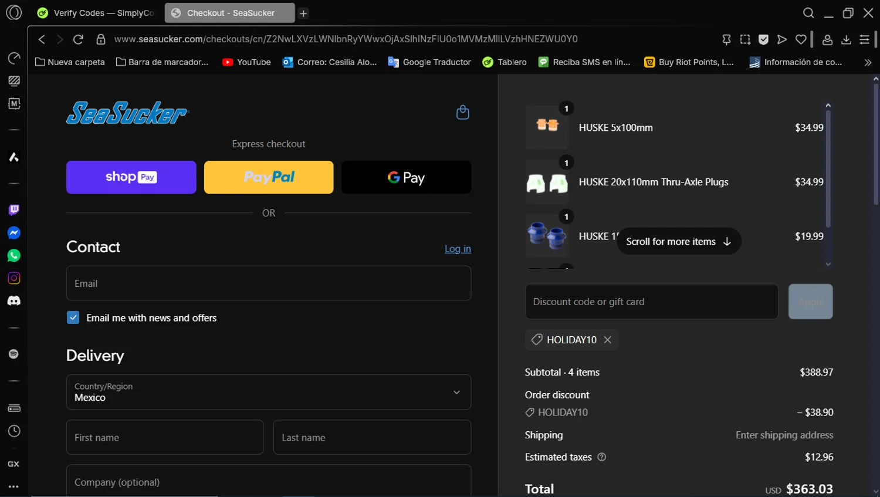Switch to Verify Codes SimplyCodes tab

pos(96,13)
